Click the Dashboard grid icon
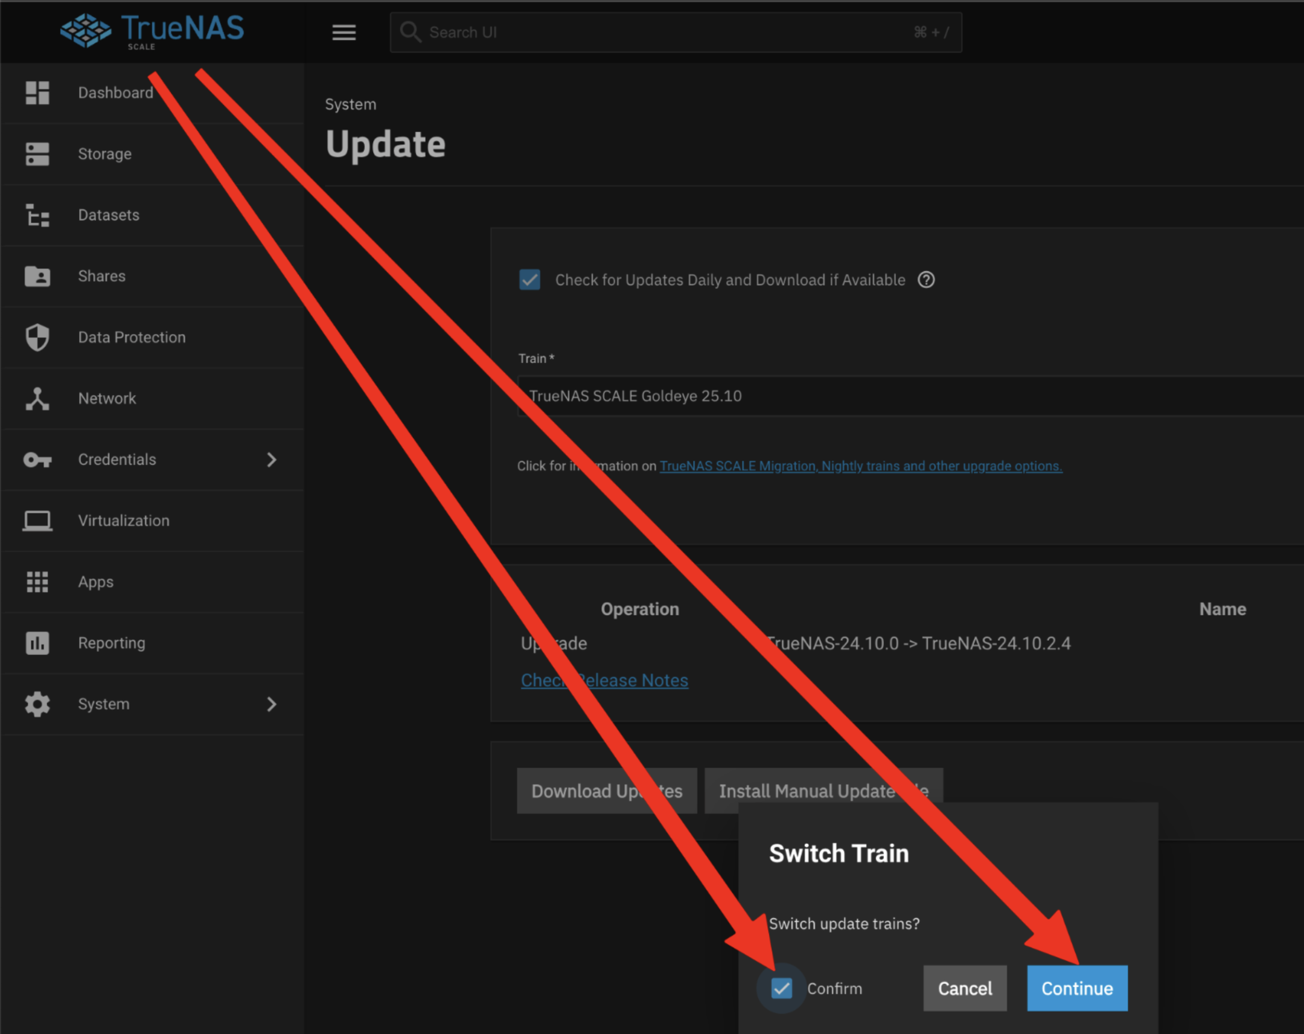The image size is (1304, 1034). tap(37, 92)
